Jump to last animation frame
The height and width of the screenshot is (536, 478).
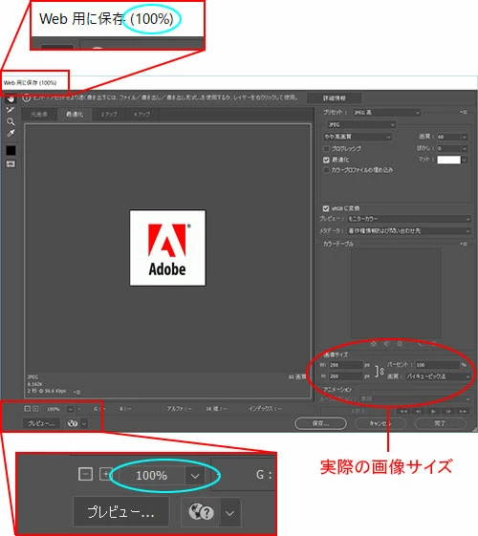coord(463,411)
